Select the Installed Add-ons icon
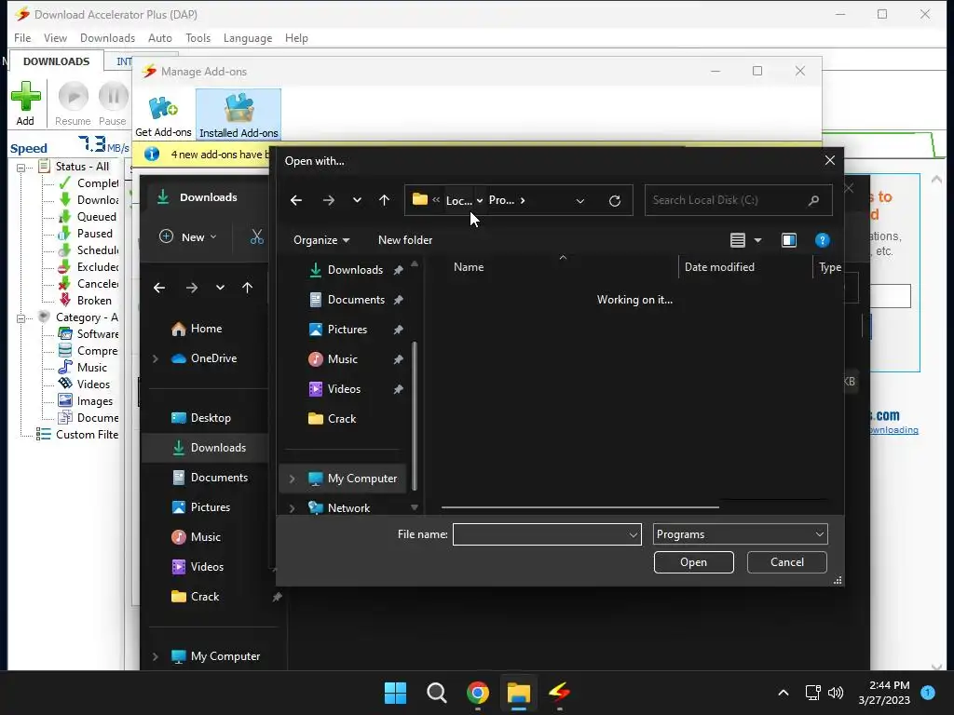This screenshot has width=954, height=715. [x=238, y=108]
